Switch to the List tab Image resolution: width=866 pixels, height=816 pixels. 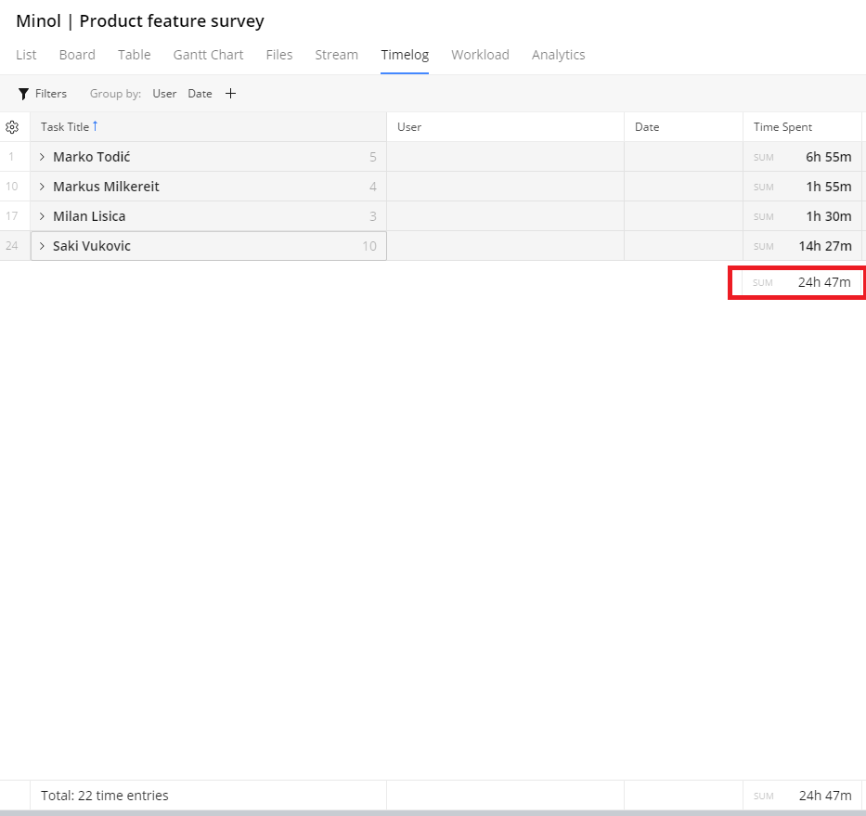pos(26,55)
